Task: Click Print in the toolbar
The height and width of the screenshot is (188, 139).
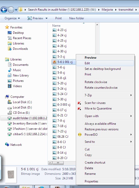Action: click(58, 18)
